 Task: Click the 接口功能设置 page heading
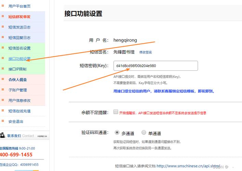click(83, 14)
